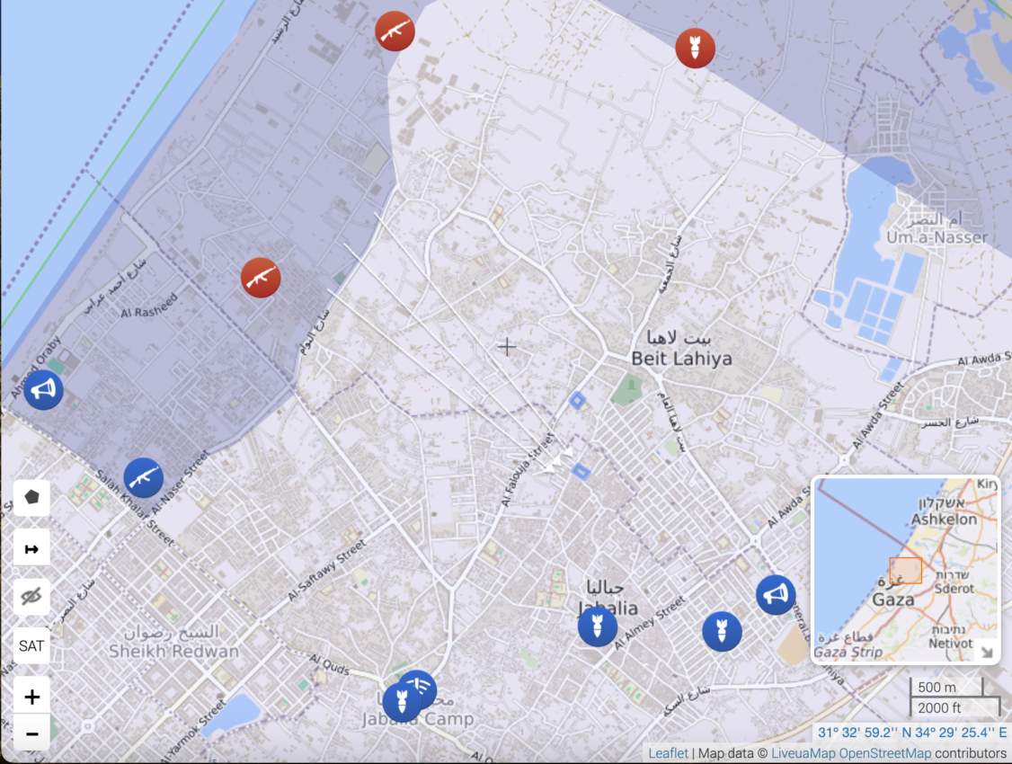Zoom in with the plus button
This screenshot has width=1012, height=764.
tap(31, 697)
